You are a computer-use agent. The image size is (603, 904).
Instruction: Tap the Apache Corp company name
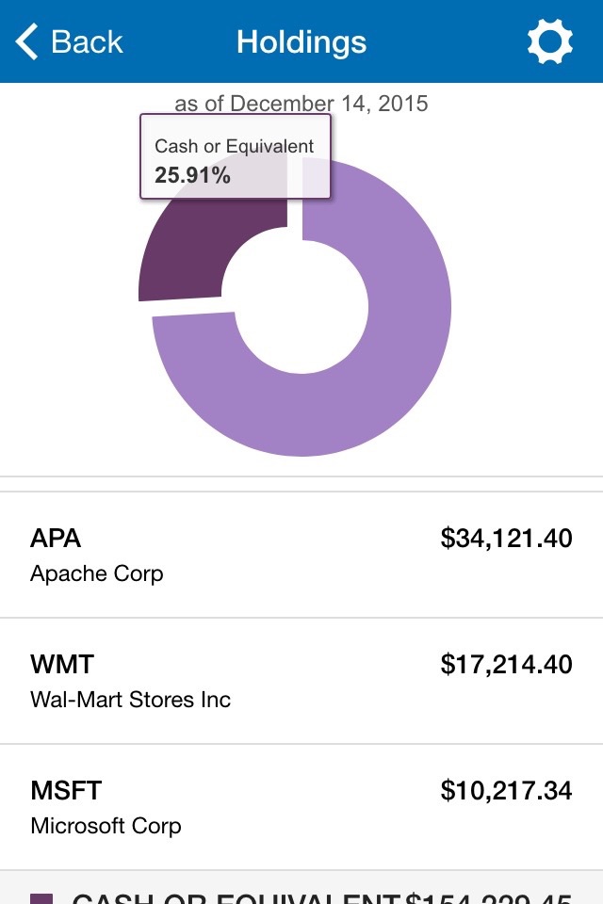[x=96, y=573]
